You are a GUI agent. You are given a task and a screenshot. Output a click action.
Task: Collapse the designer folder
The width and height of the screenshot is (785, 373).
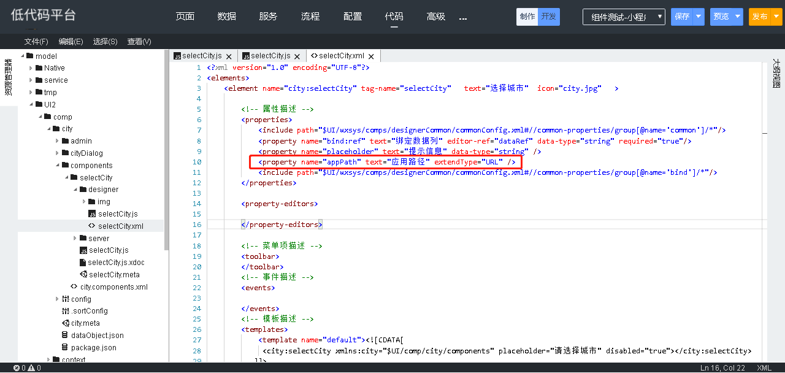click(x=75, y=190)
